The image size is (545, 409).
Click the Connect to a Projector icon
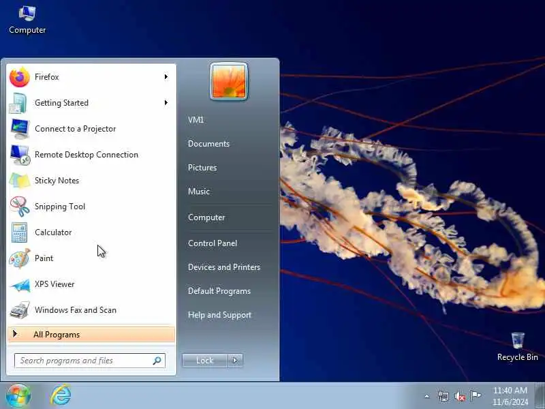click(x=20, y=129)
